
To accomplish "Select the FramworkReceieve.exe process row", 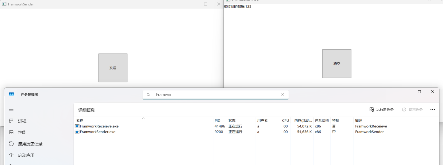I will [99, 126].
